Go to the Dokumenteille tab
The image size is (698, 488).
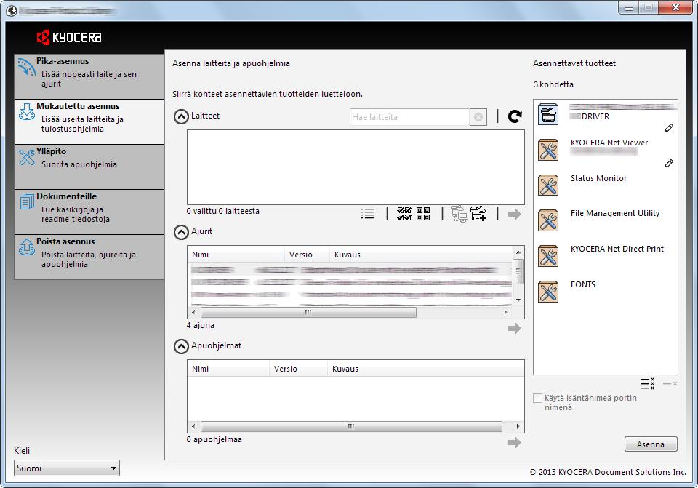(x=89, y=212)
